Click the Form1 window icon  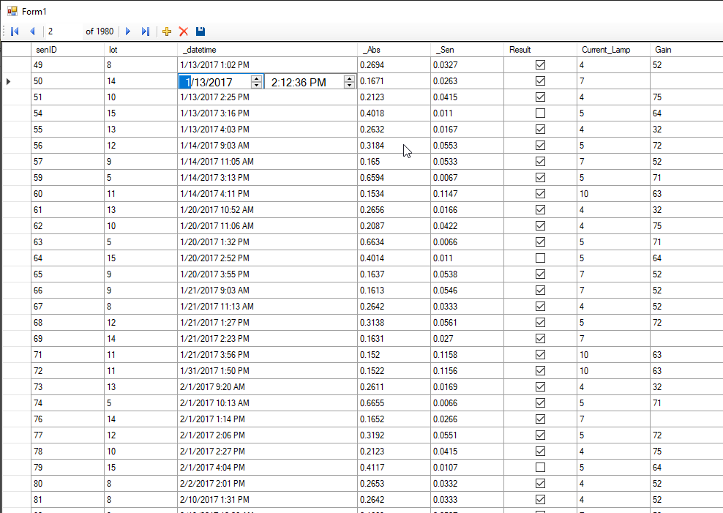point(12,11)
